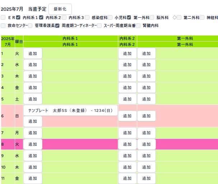Enable the 小児科 checkbox
218x184 pixels.
tap(111, 17)
